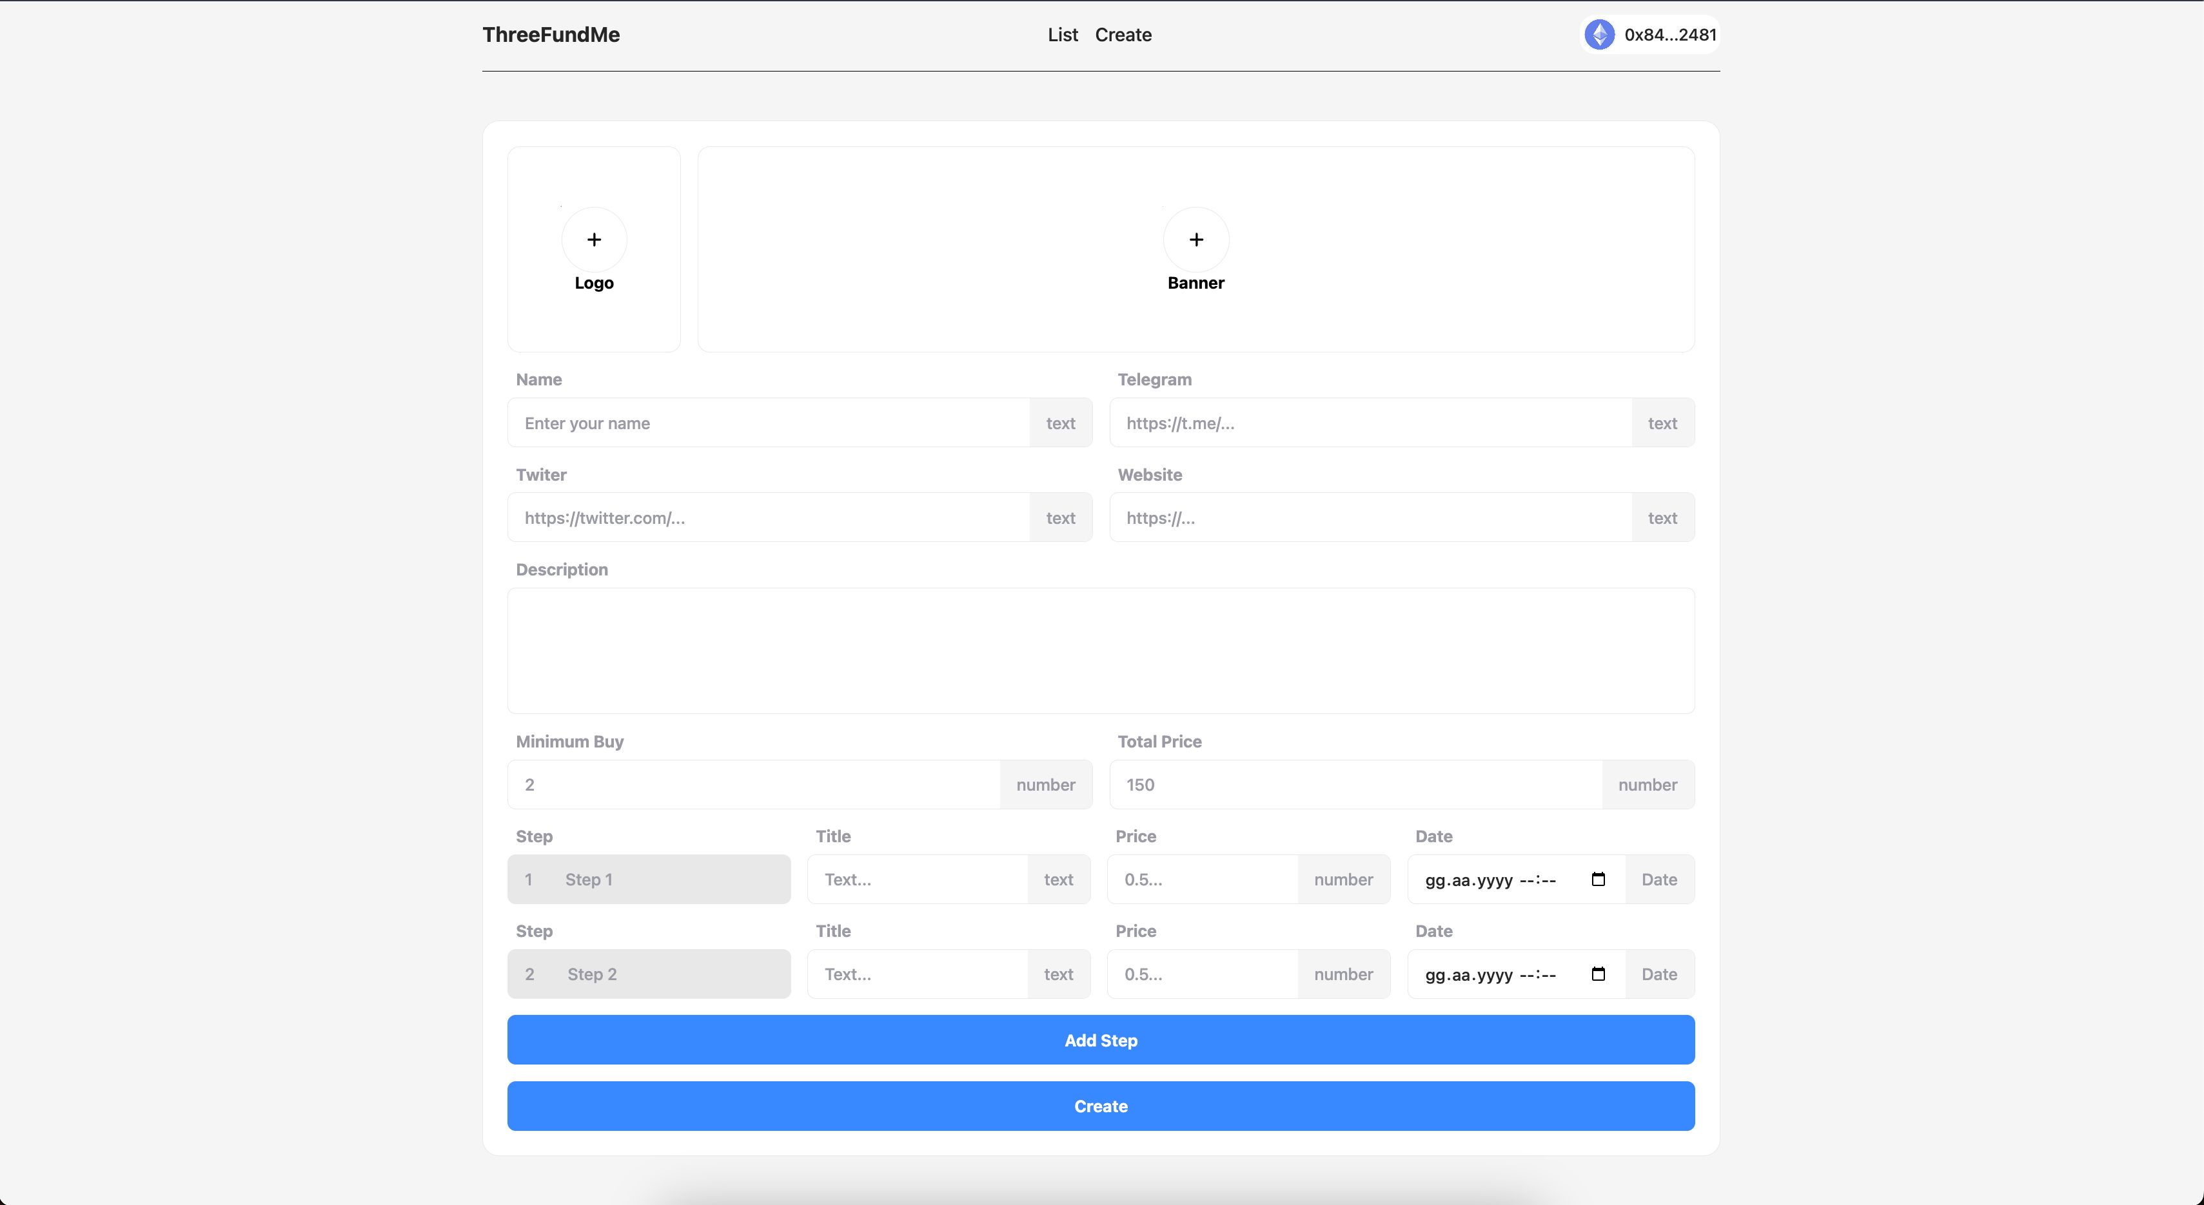
Task: Focus the Twiter URL field
Action: click(x=769, y=517)
